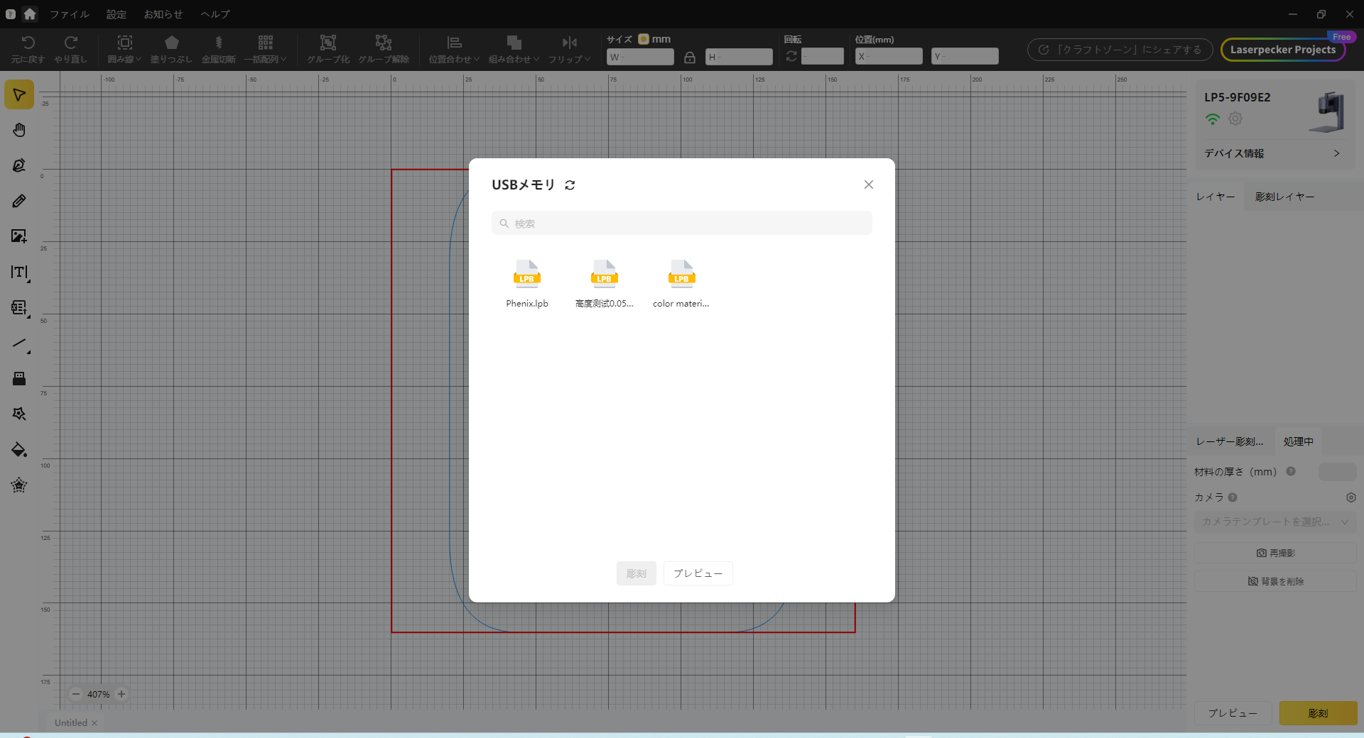Click the metal cutting icon
This screenshot has width=1364, height=738.
point(219,49)
